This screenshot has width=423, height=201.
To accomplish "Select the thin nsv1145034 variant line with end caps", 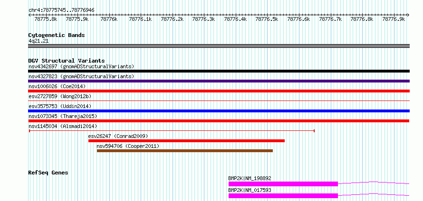I will (172, 131).
